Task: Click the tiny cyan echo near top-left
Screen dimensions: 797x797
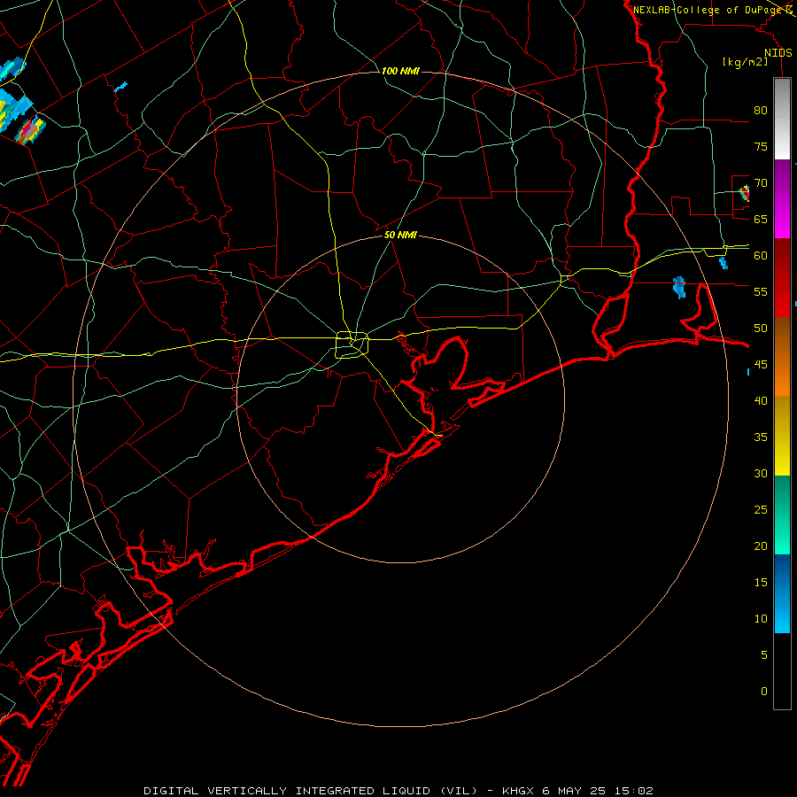Action: 120,87
